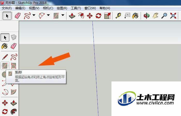Select the shape Rectangle tool in top toolbar

pos(56,16)
